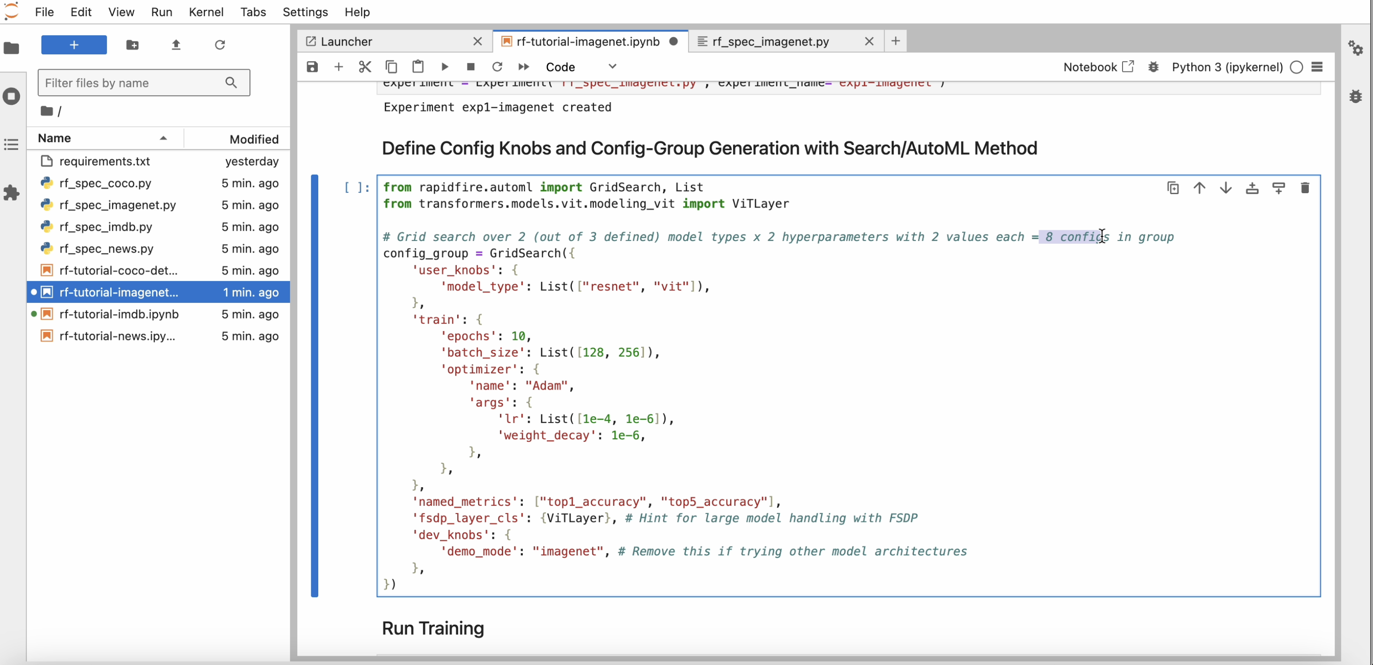Open the File menu
This screenshot has width=1373, height=665.
coord(44,12)
